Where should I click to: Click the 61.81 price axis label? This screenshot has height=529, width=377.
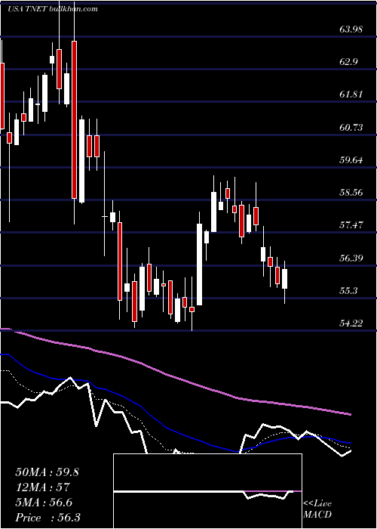click(x=351, y=94)
